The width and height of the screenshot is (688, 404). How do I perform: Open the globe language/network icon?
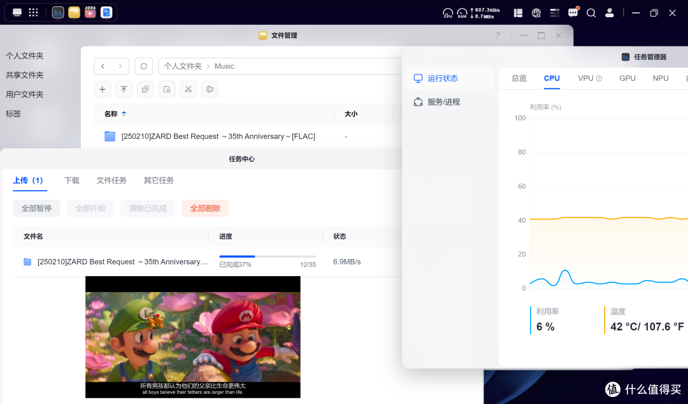pyautogui.click(x=536, y=13)
